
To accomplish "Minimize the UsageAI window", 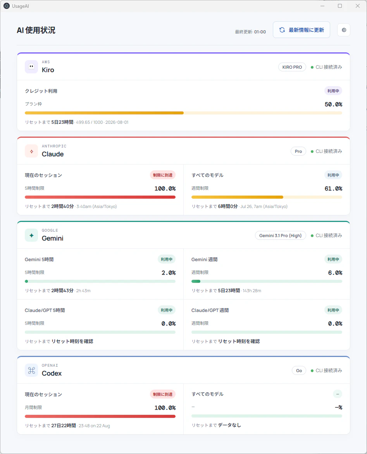I will pos(322,6).
